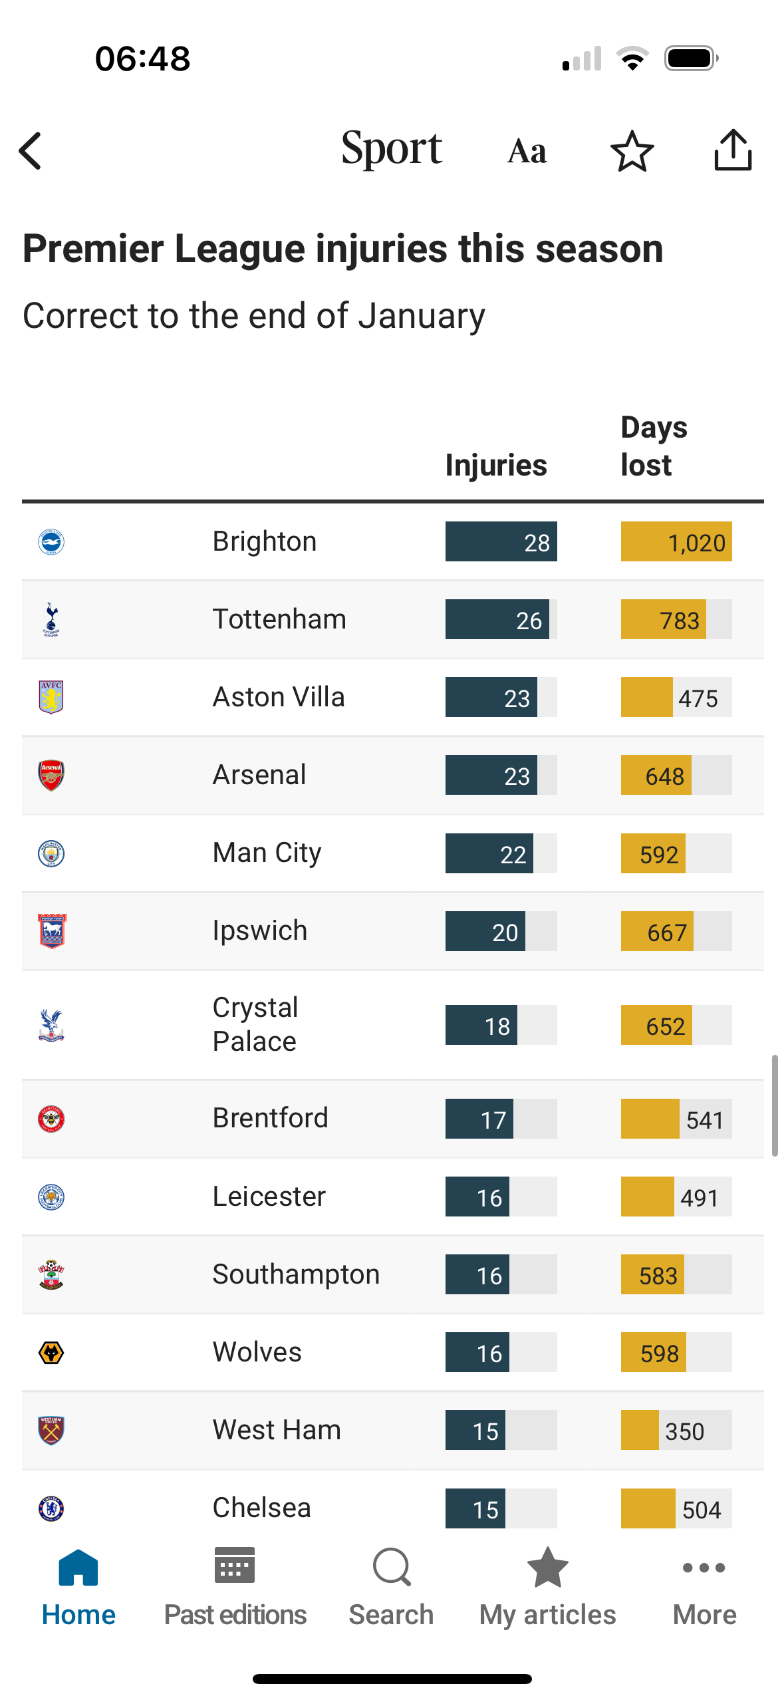784x1700 pixels.
Task: Bookmark article with the star icon
Action: [x=632, y=151]
